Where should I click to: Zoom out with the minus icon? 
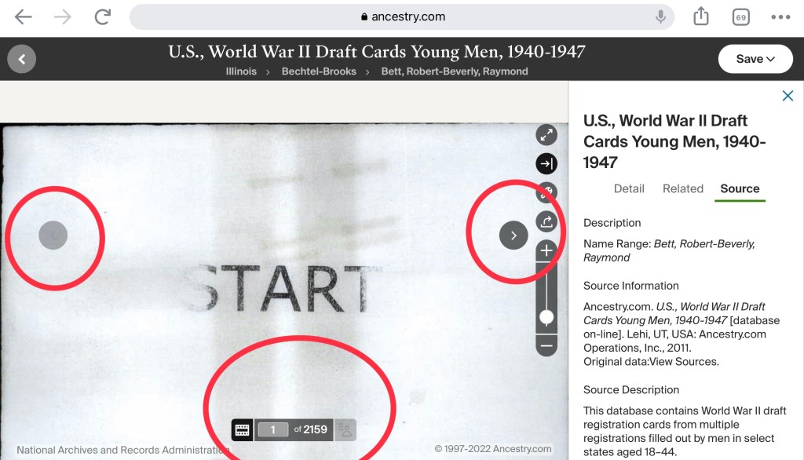[546, 345]
